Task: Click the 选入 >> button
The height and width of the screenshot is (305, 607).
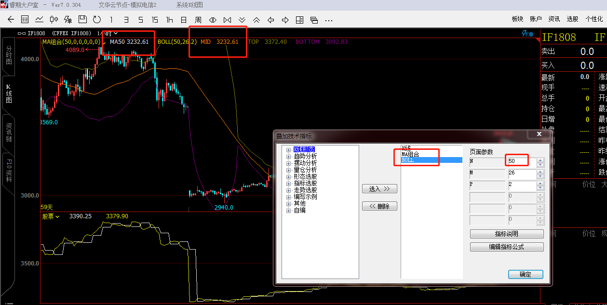Action: [x=379, y=189]
